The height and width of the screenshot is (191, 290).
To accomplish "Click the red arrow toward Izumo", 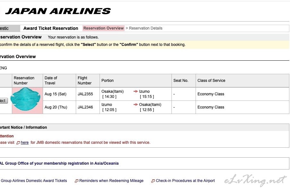I will point(136,91).
